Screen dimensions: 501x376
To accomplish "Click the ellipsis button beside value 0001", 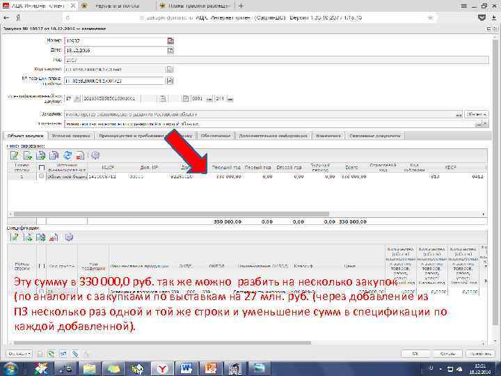I will pos(209,99).
